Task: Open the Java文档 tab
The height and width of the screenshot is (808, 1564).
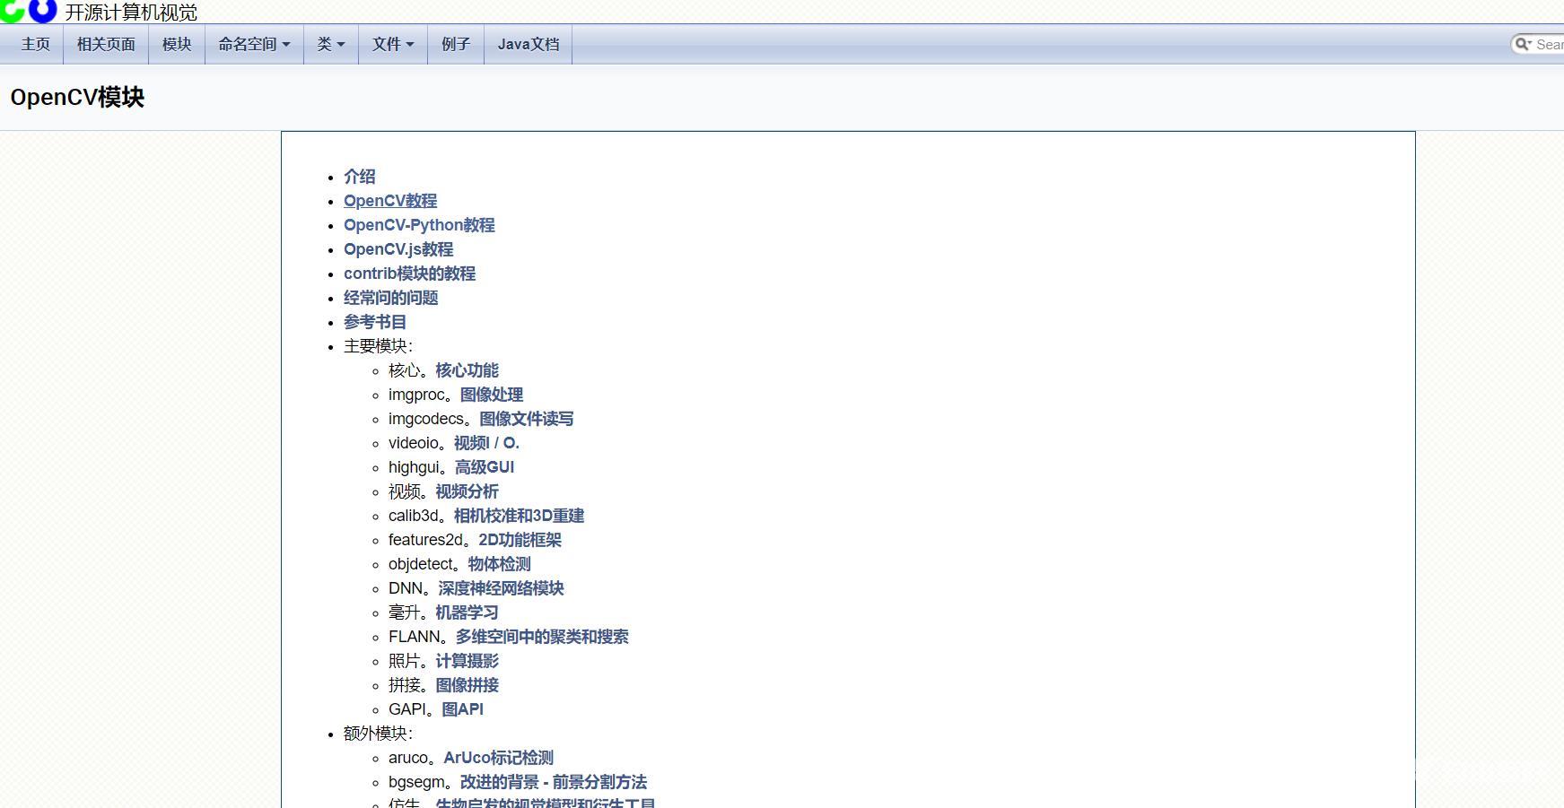Action: coord(529,44)
